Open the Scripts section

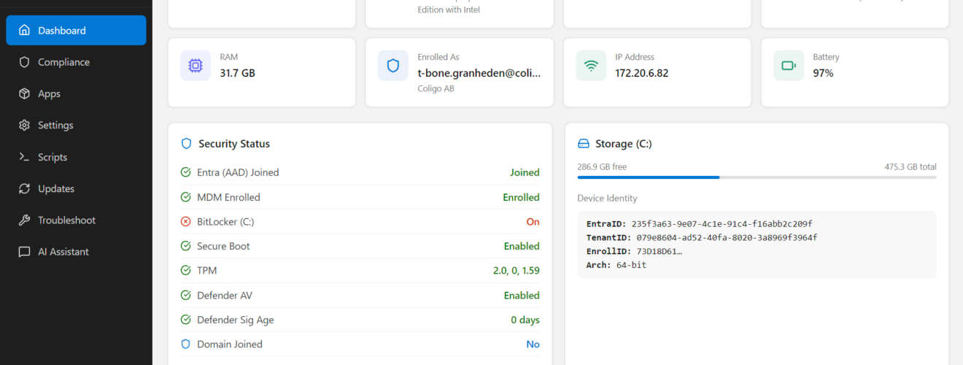(x=53, y=157)
